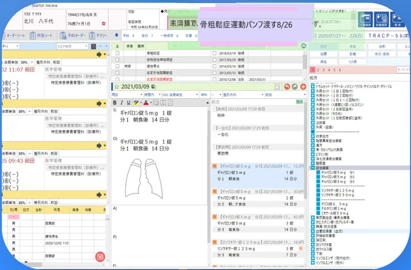
Task: Click the notification bell icon
Action: (x=116, y=36)
